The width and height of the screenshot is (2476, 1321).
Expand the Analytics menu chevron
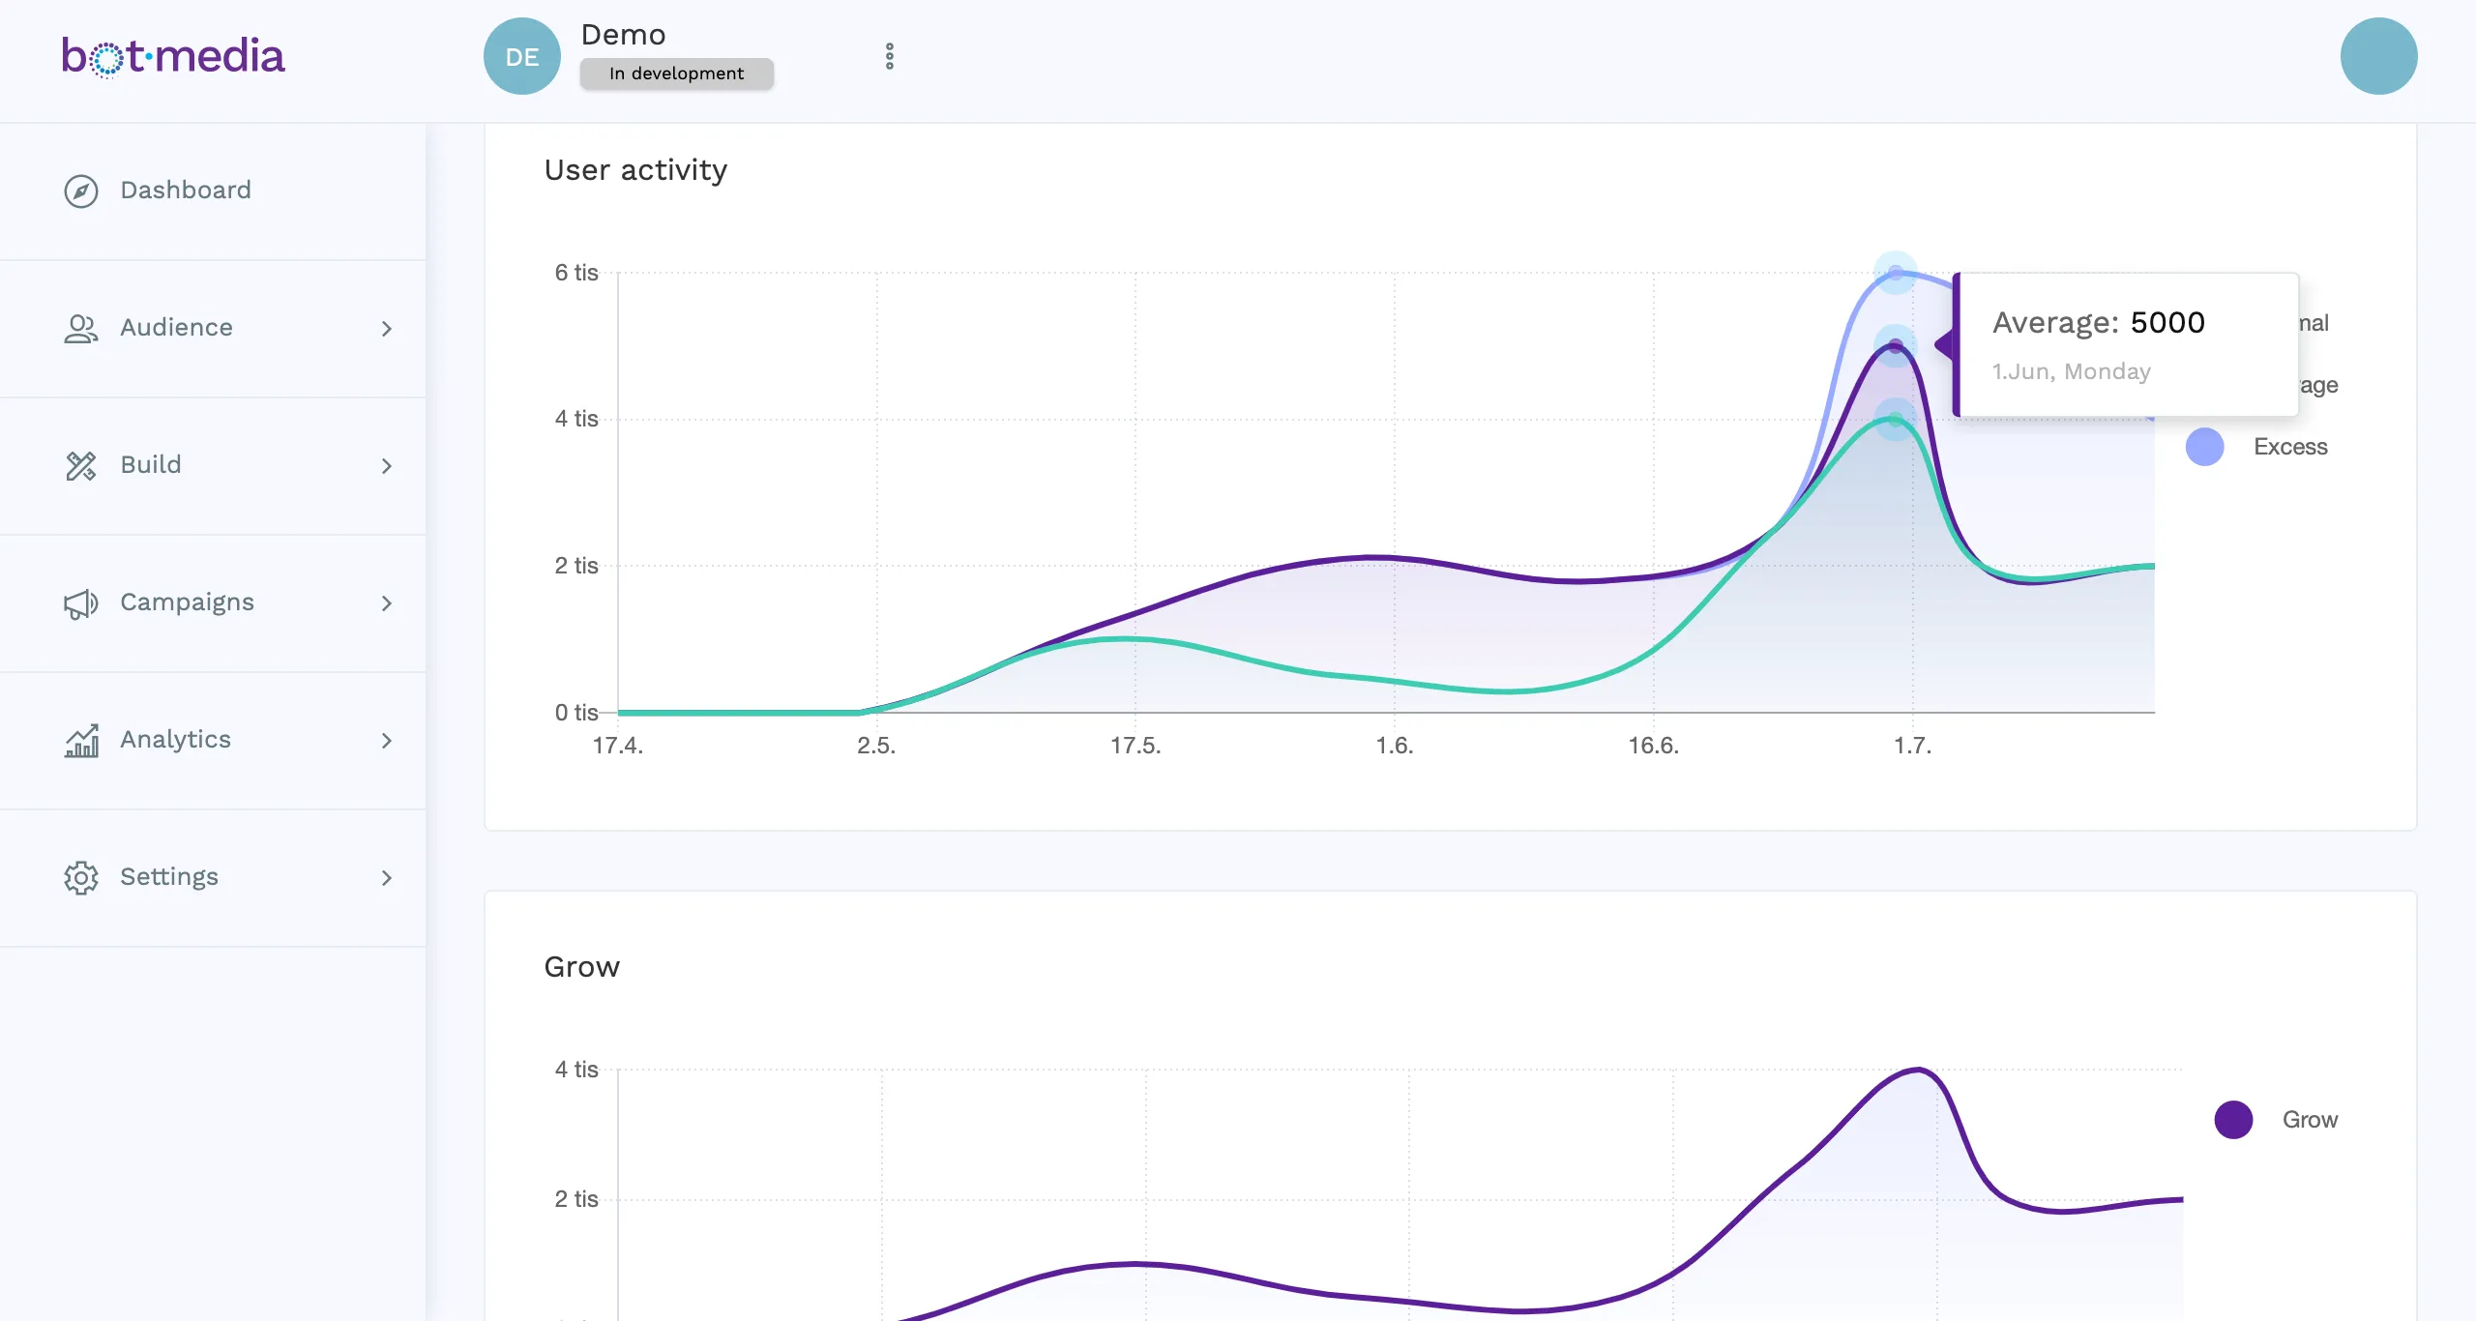tap(387, 741)
